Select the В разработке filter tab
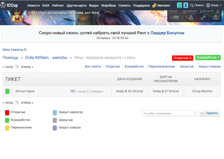The image size is (224, 159). point(134,67)
